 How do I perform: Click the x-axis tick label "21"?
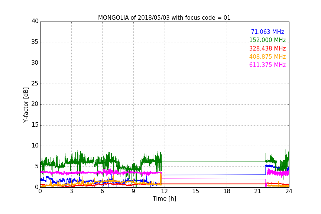coord(258,191)
